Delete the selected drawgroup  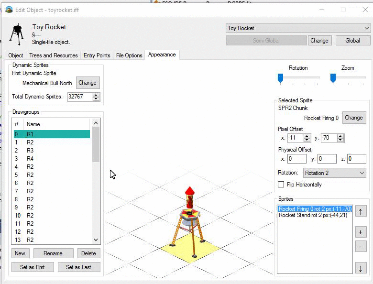click(x=89, y=253)
